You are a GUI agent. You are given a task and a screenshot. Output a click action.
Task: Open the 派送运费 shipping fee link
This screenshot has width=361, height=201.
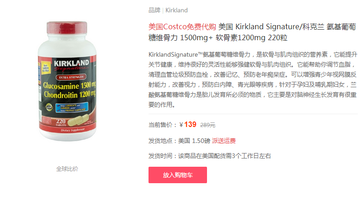click(x=223, y=141)
